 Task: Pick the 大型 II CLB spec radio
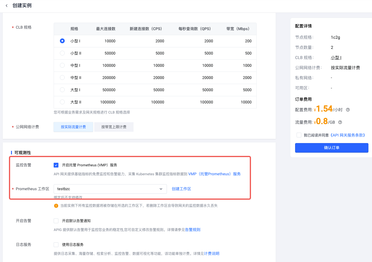(62, 102)
